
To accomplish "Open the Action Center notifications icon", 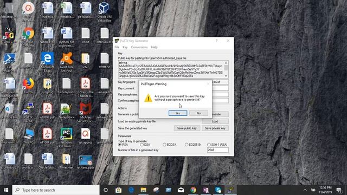I will (x=338, y=190).
